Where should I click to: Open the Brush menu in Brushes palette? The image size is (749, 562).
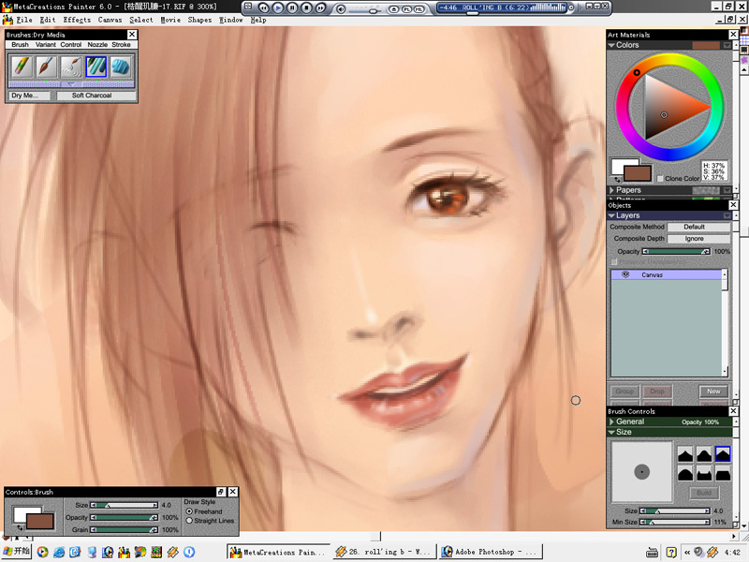20,44
